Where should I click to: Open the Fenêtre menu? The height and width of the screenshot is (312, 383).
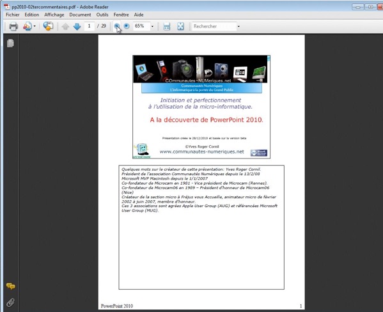tap(121, 15)
